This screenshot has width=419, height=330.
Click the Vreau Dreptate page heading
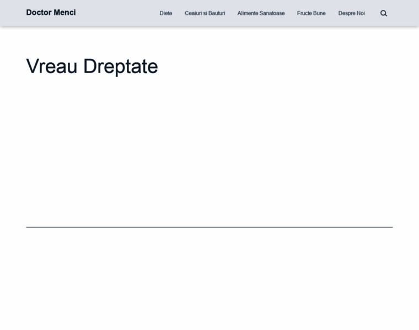click(x=92, y=67)
